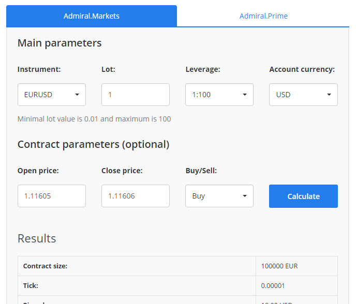This screenshot has height=304, width=356.
Task: Select the Tick row label
Action: [30, 285]
